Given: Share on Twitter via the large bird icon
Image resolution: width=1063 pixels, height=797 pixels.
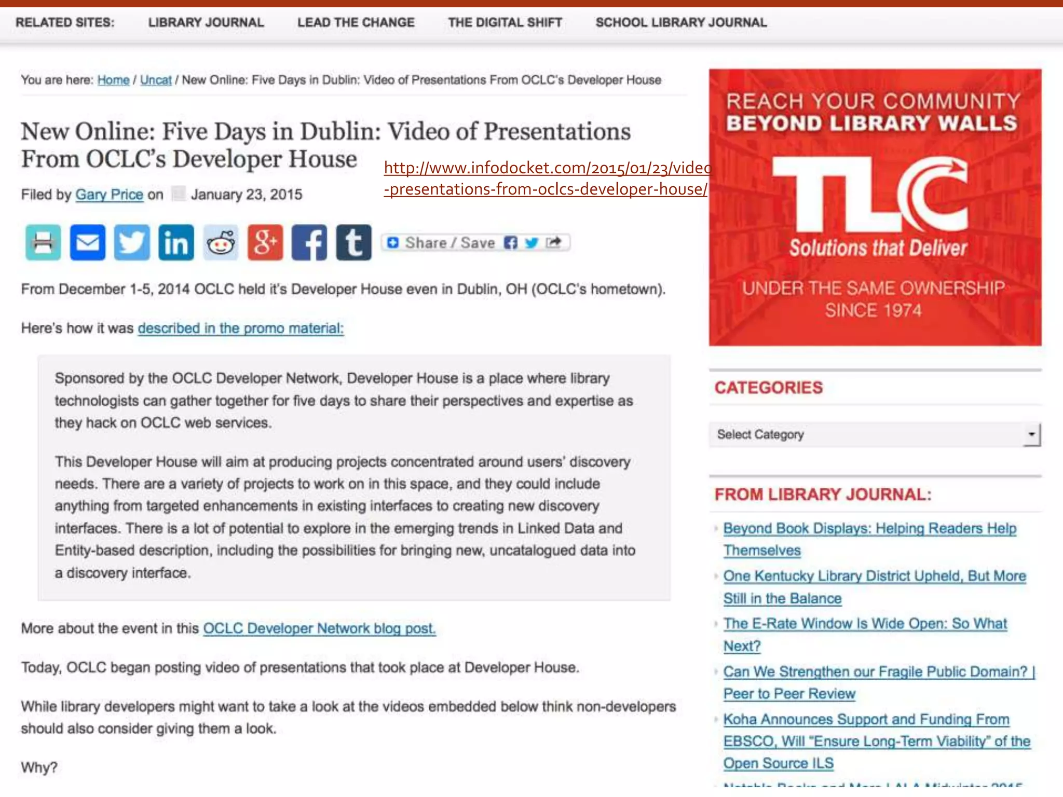Looking at the screenshot, I should pos(132,242).
